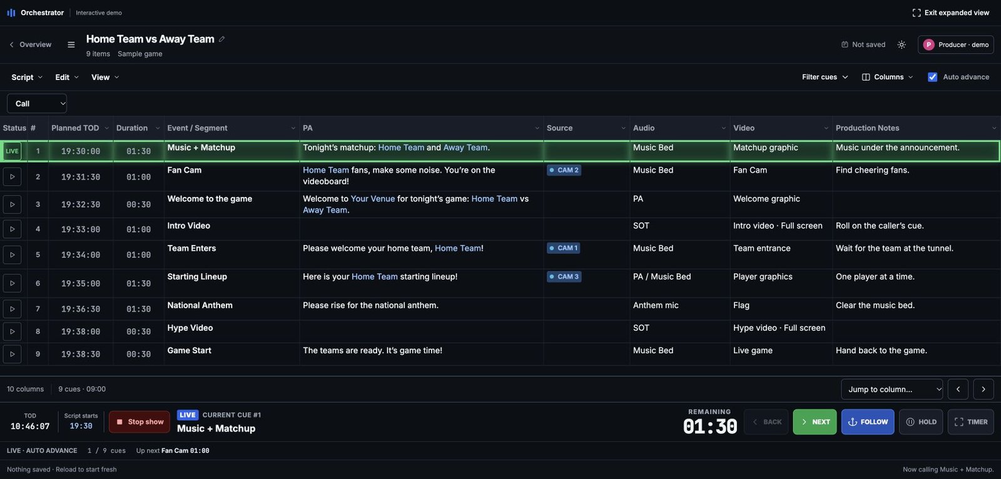
Task: Go back to Overview
Action: (x=30, y=44)
